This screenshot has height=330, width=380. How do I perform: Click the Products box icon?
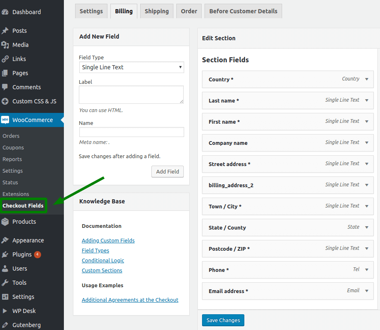(5, 222)
